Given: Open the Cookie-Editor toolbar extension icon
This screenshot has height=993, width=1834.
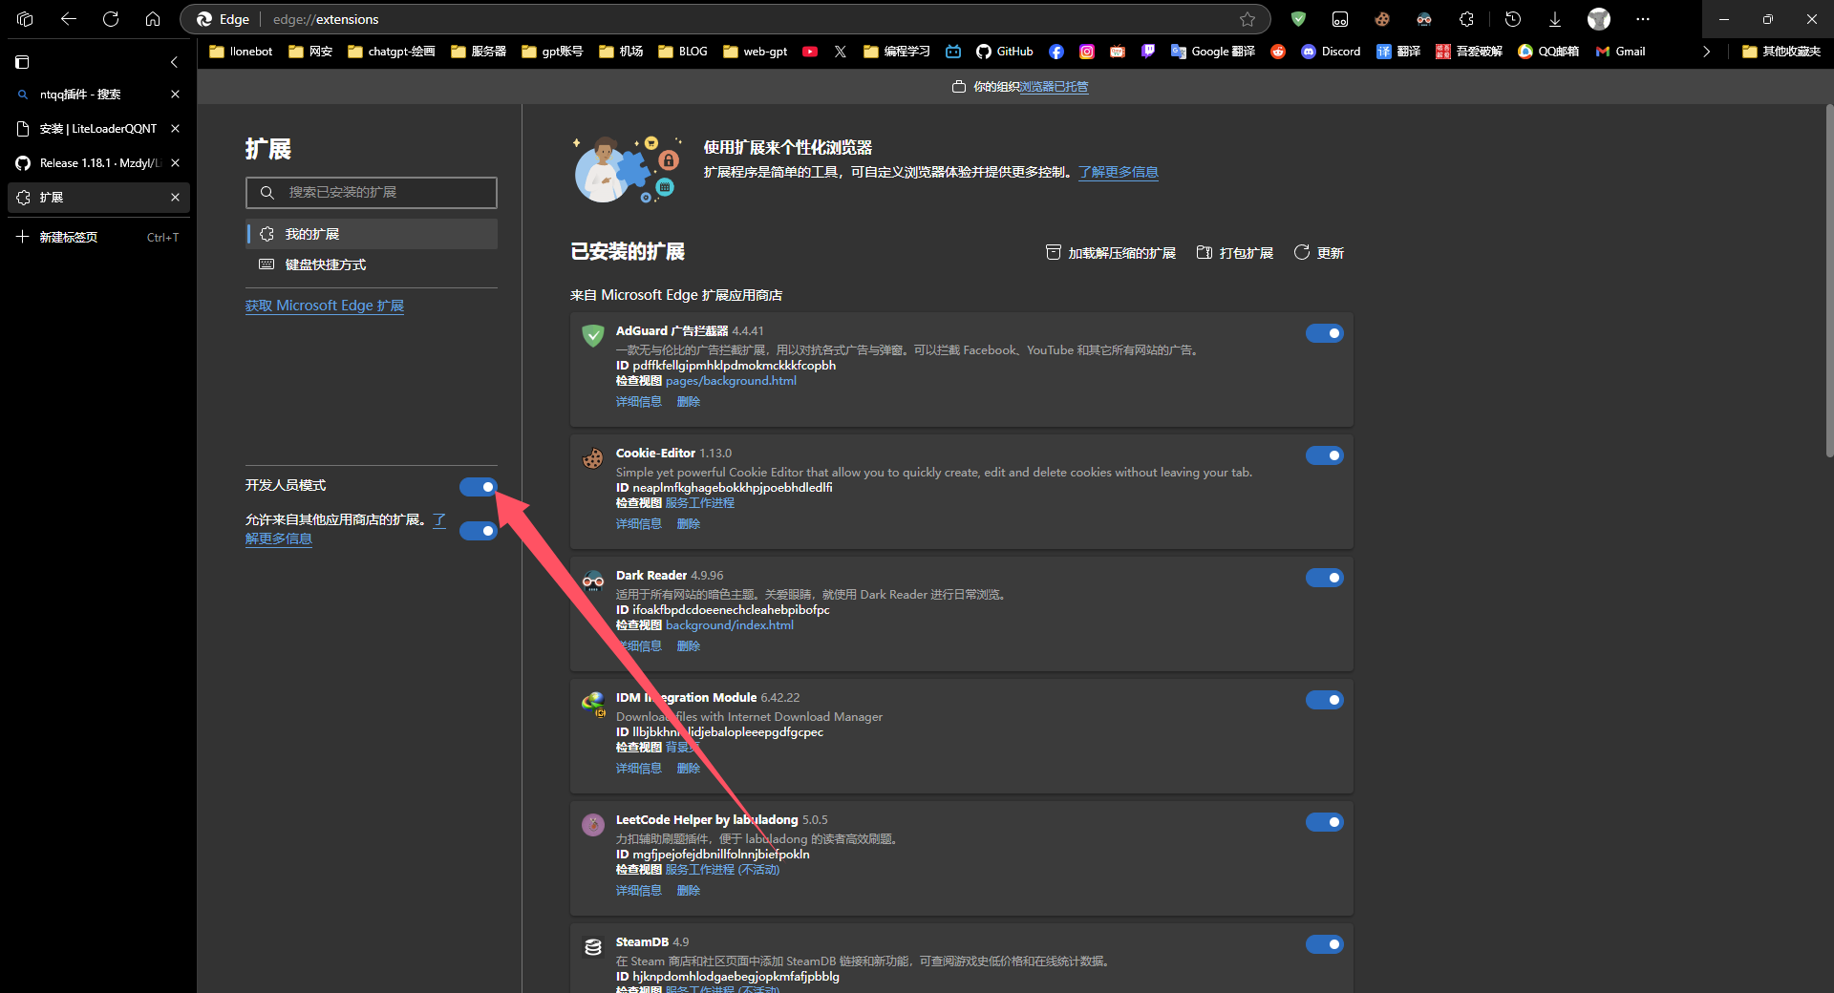Looking at the screenshot, I should pos(1382,19).
